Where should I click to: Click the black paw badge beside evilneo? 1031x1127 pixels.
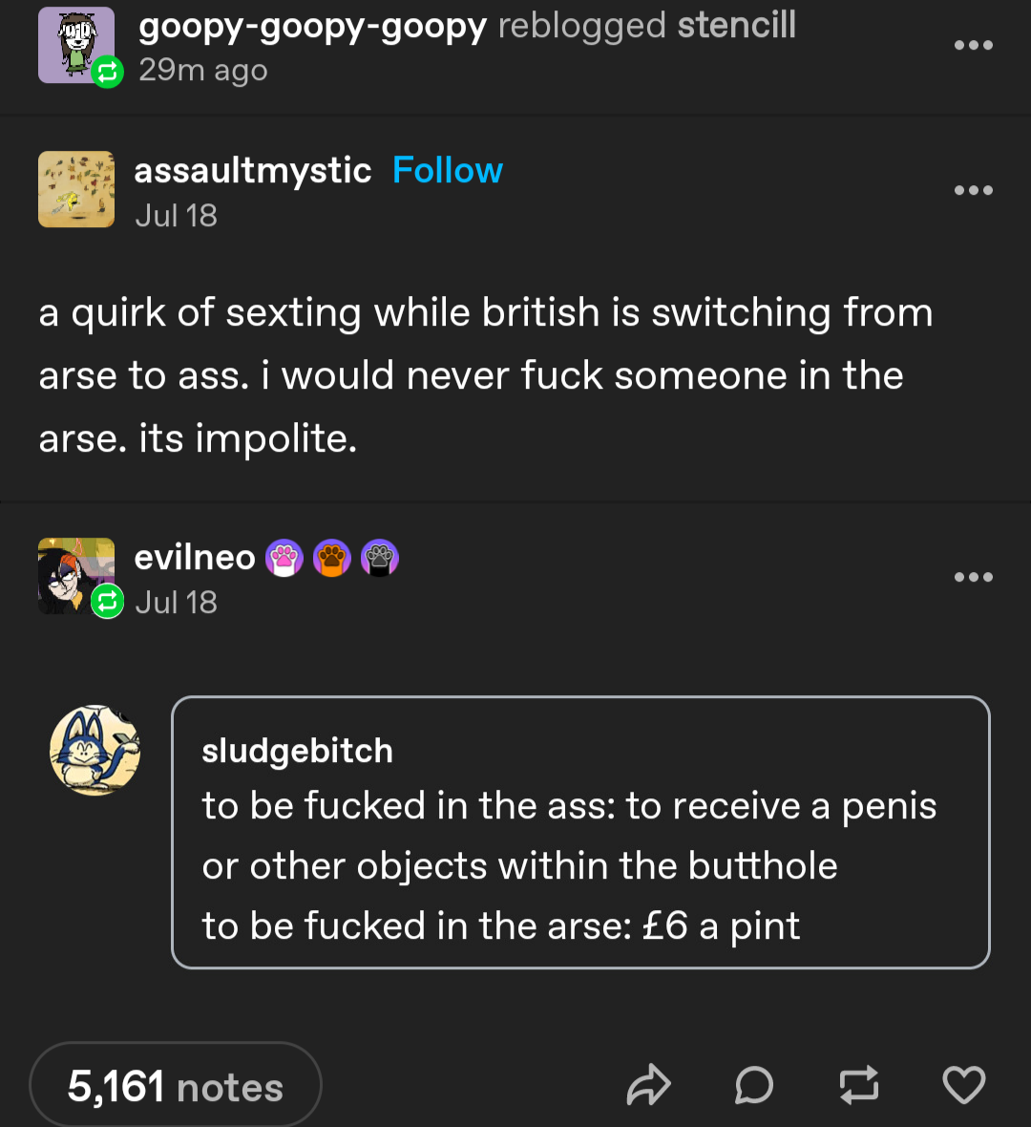(x=379, y=558)
